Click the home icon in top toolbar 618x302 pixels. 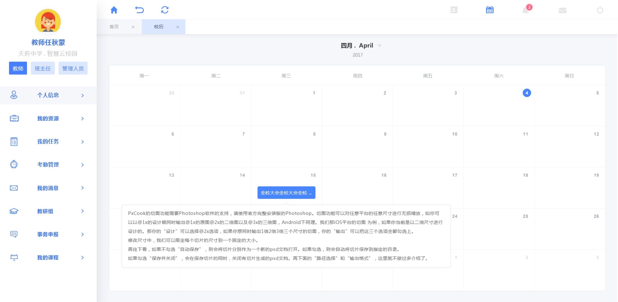pos(114,10)
